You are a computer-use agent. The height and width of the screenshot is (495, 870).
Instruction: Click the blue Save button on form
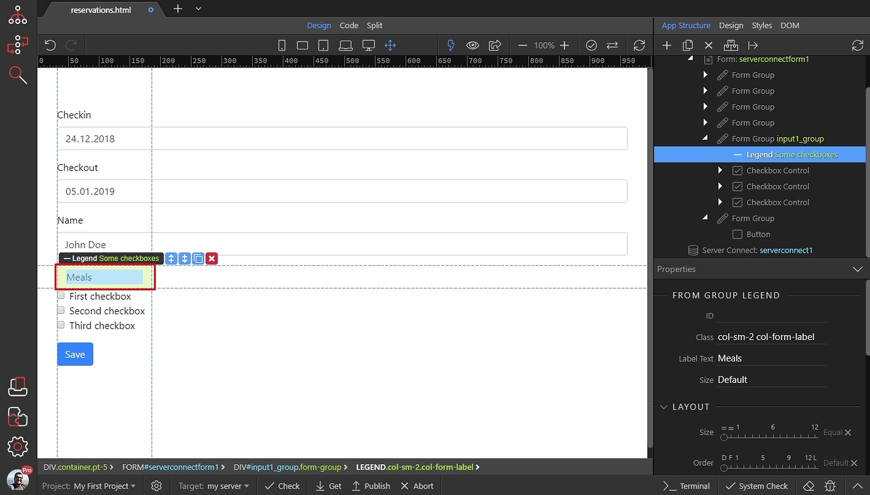point(74,354)
